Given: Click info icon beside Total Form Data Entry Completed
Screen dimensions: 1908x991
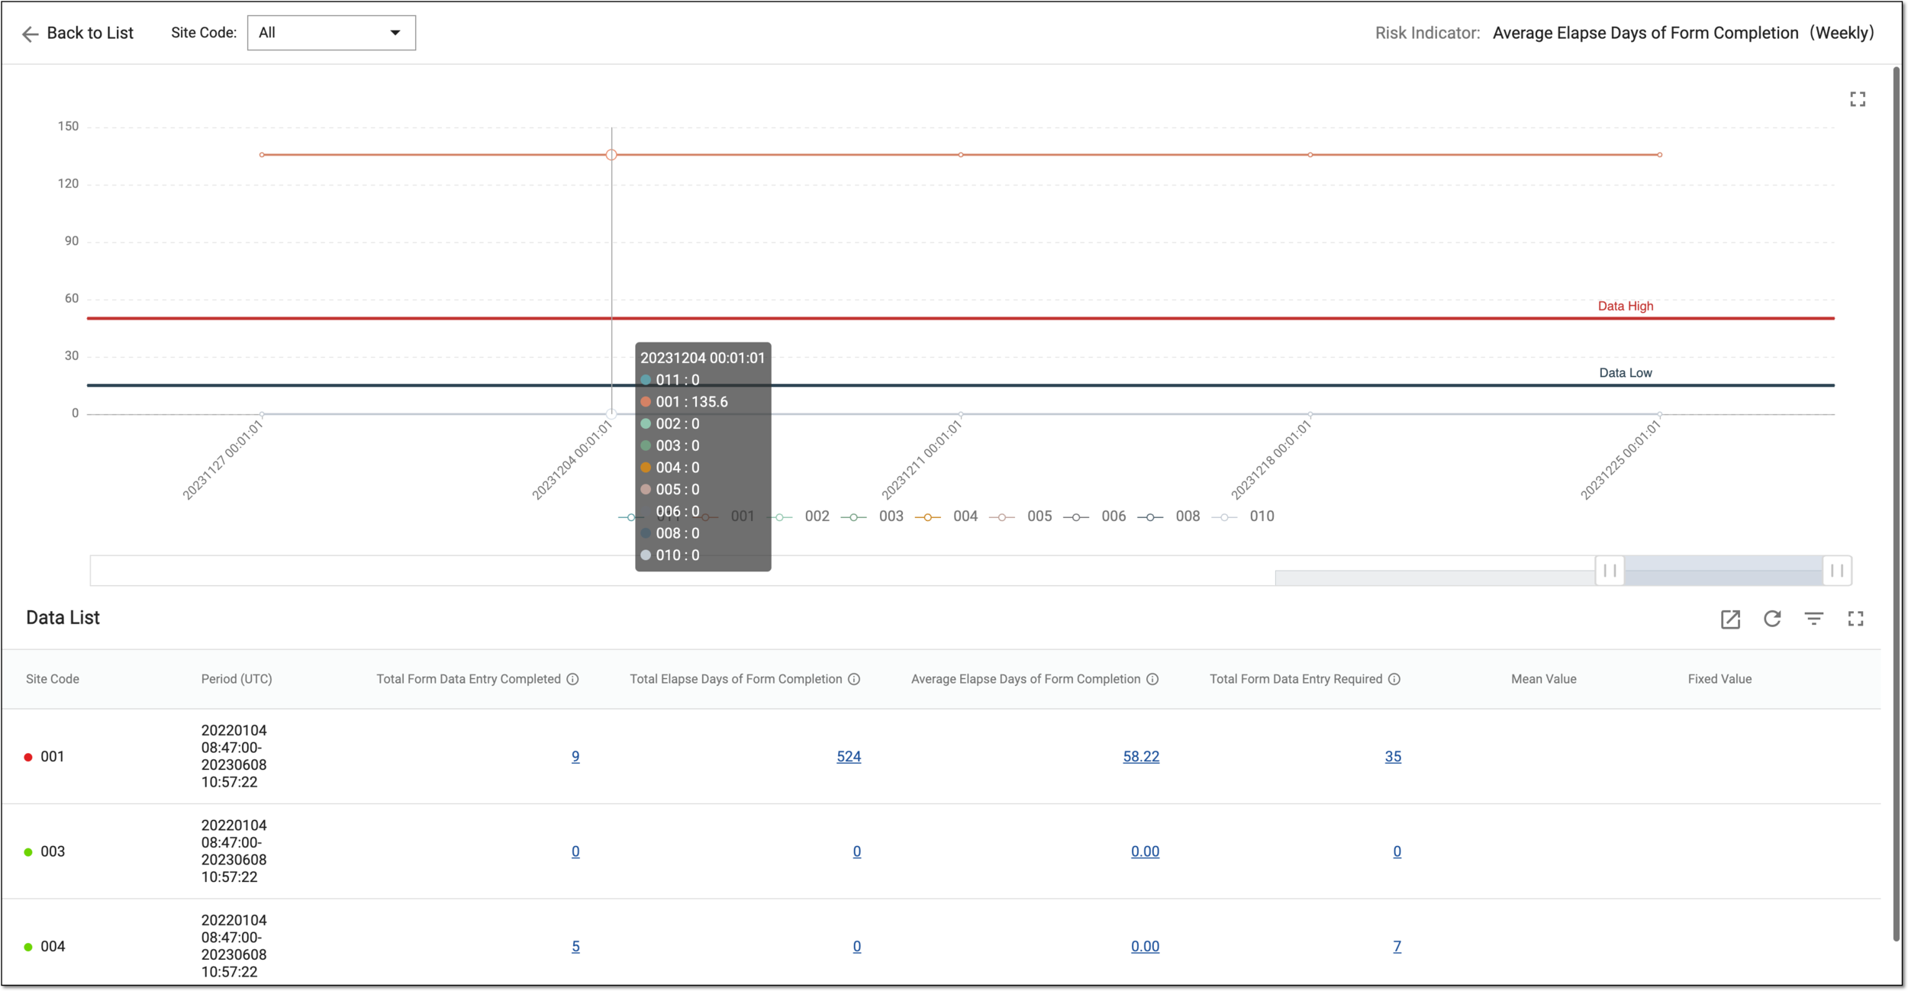Looking at the screenshot, I should click(572, 679).
